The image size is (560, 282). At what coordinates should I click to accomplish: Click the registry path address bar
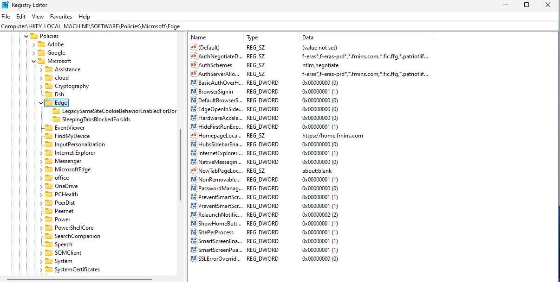coord(280,26)
